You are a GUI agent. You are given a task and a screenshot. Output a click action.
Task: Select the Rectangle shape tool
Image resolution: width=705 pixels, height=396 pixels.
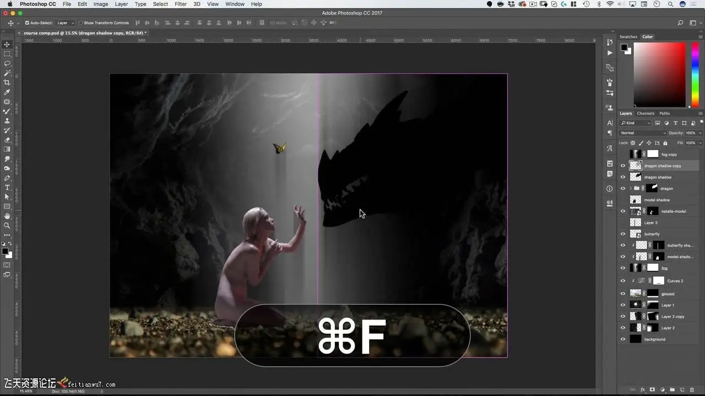(x=7, y=206)
